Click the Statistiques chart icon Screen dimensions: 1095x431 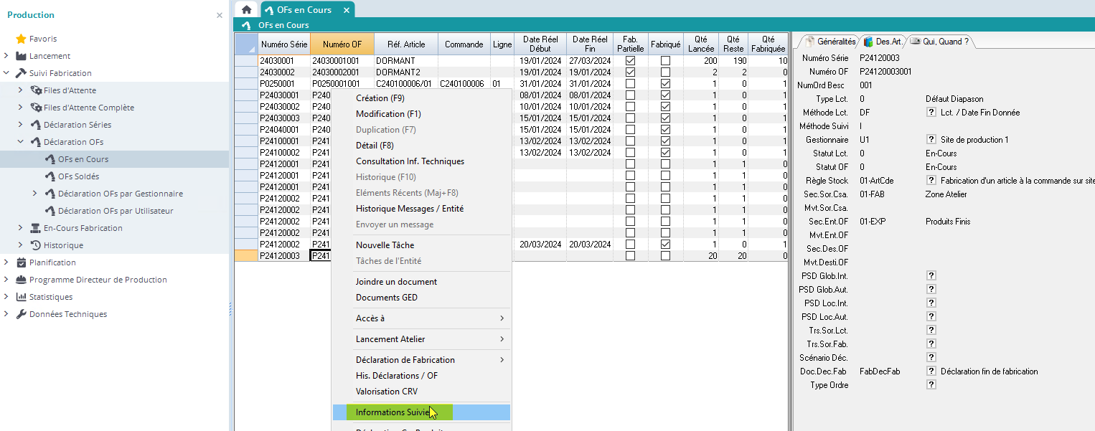click(x=21, y=297)
